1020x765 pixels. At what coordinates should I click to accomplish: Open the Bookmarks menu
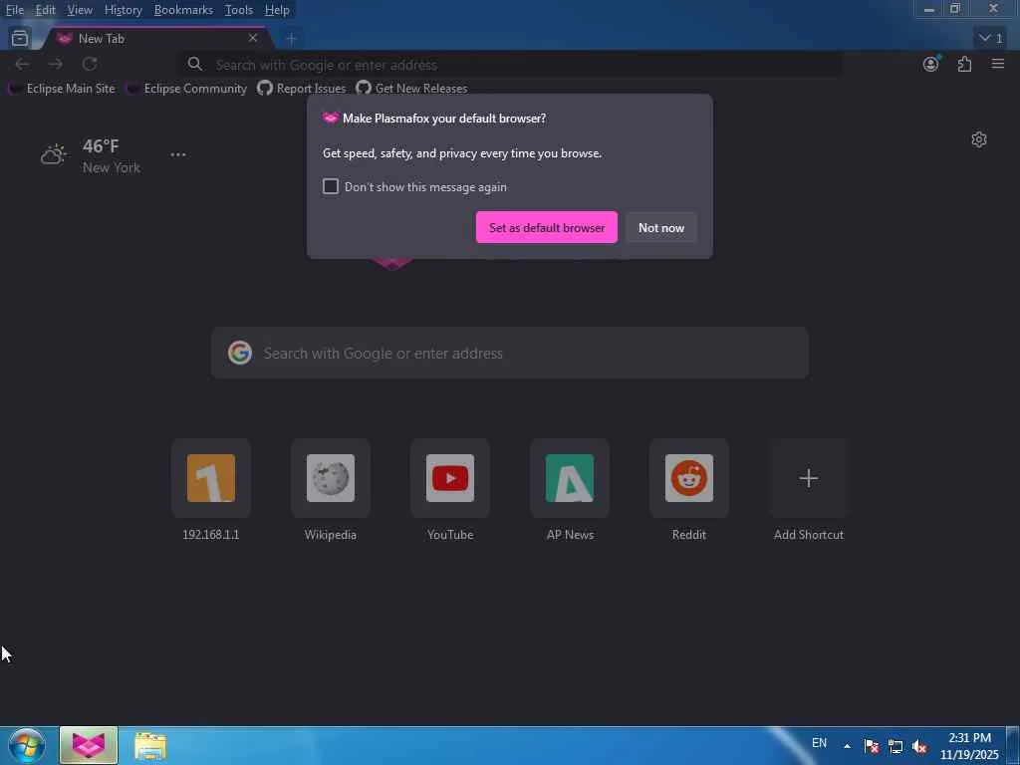183,10
